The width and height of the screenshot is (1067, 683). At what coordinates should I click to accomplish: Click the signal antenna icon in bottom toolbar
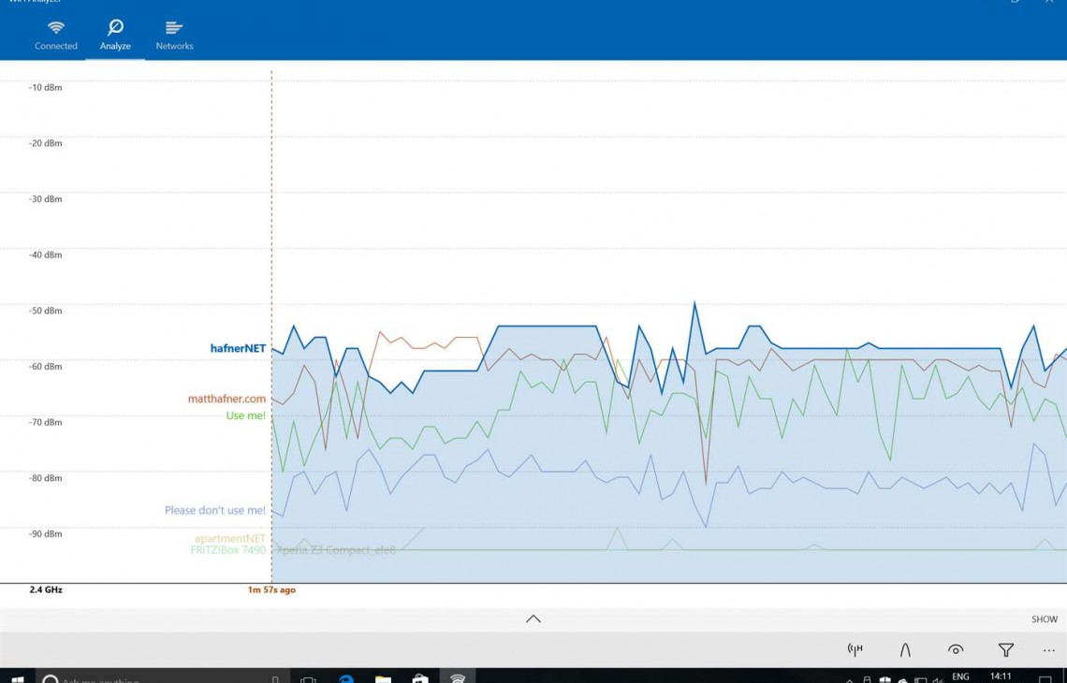[855, 649]
